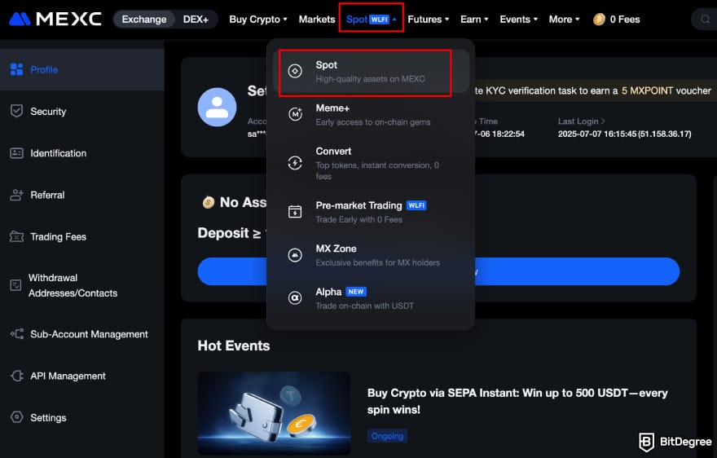Image resolution: width=717 pixels, height=458 pixels.
Task: Expand the Futures menu
Action: tap(429, 20)
